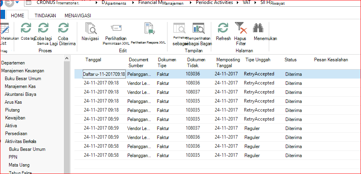Open PPN navigation item
Image resolution: width=361 pixels, height=174 pixels.
(13, 157)
